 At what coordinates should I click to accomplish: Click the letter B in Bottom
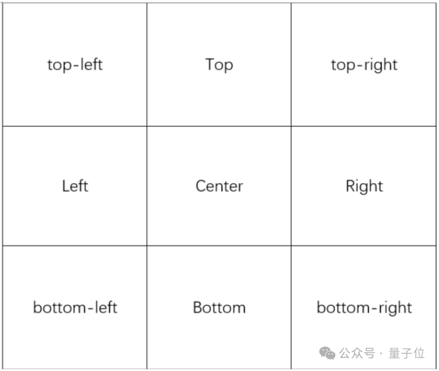(x=198, y=308)
